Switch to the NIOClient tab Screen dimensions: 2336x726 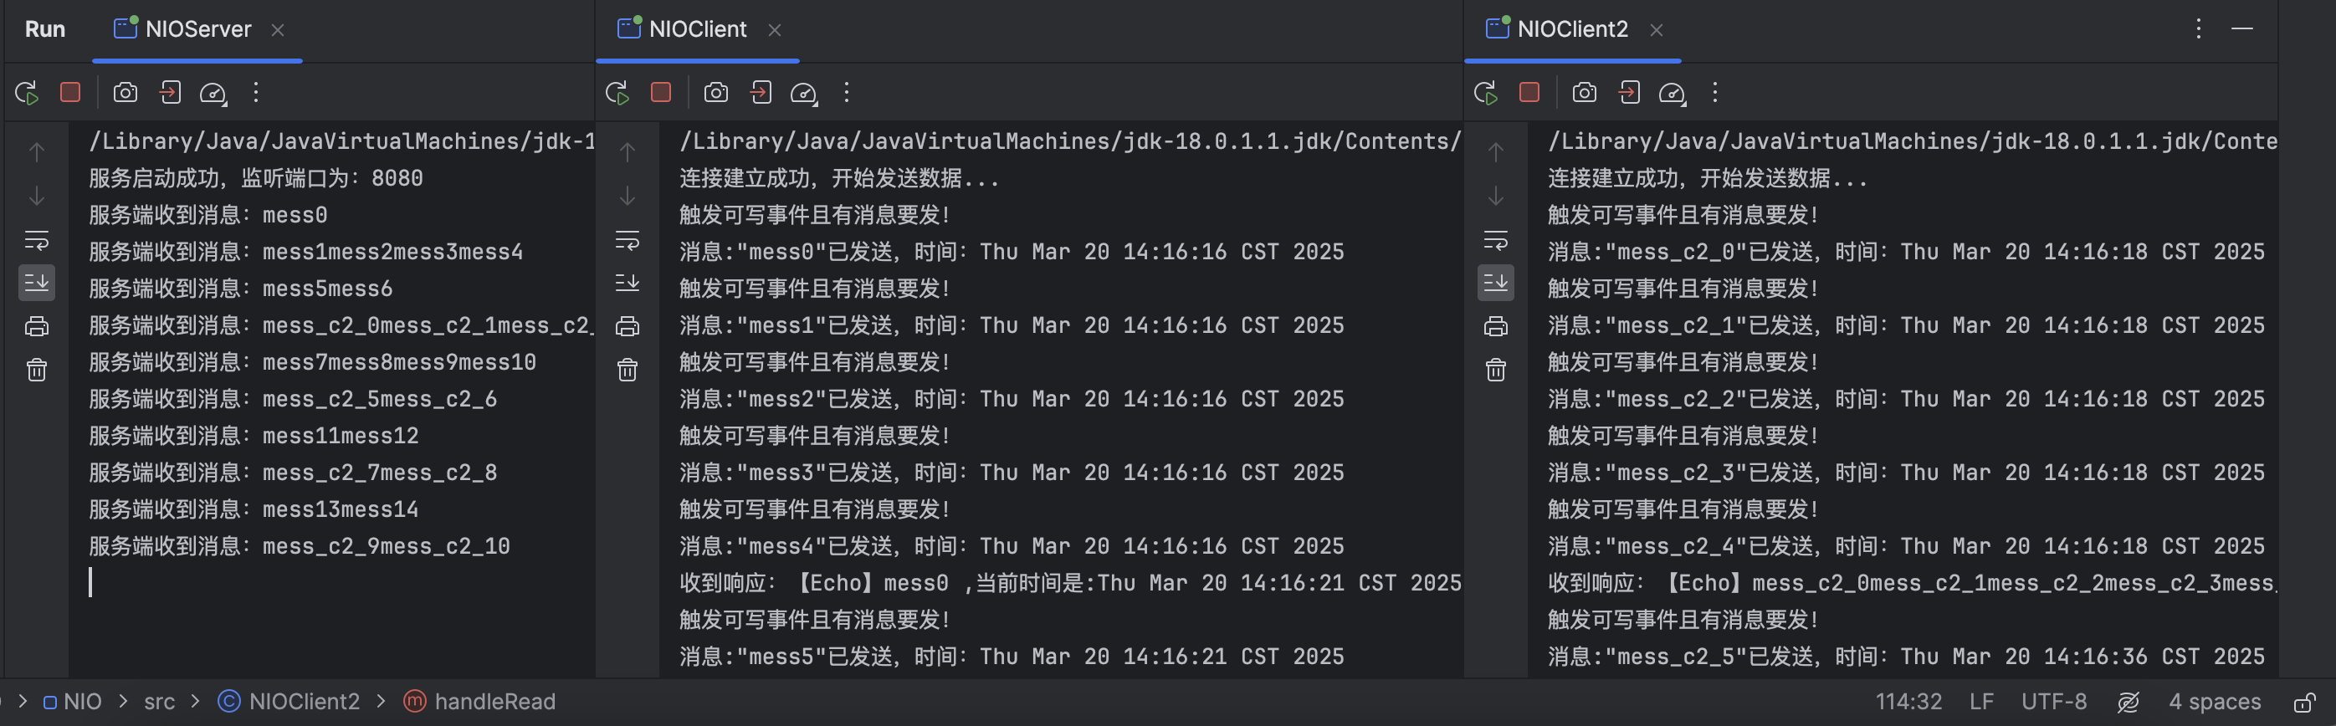[696, 29]
